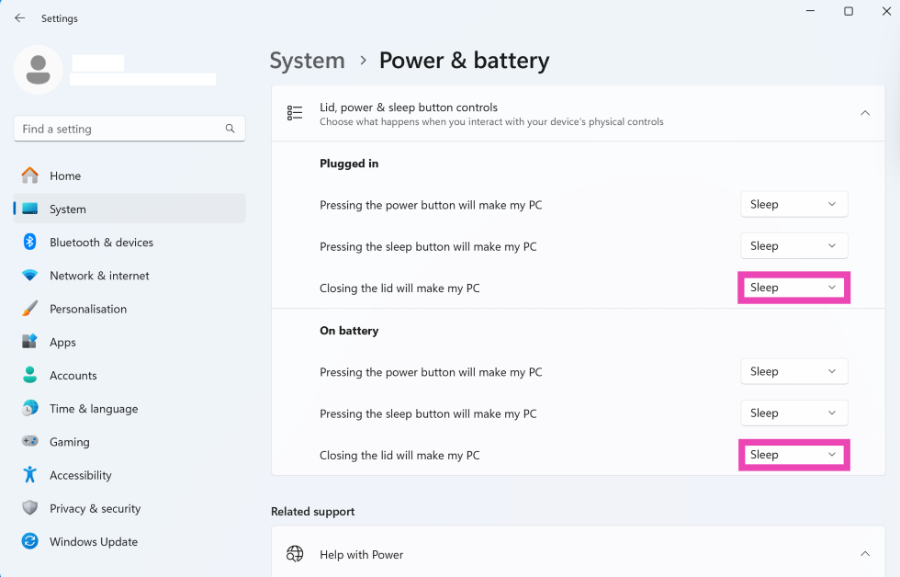The width and height of the screenshot is (900, 577).
Task: Open the Apps settings page
Action: point(62,342)
